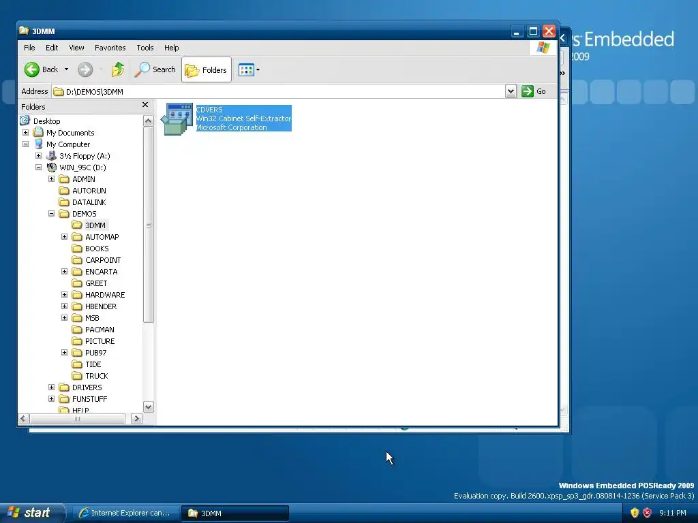This screenshot has width=698, height=523.
Task: Select the PICTURE folder icon
Action: coord(77,340)
